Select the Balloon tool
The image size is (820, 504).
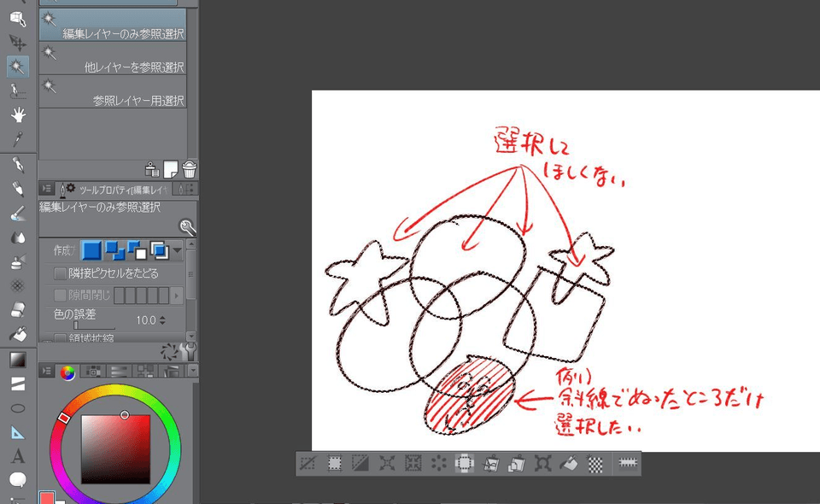[x=18, y=479]
